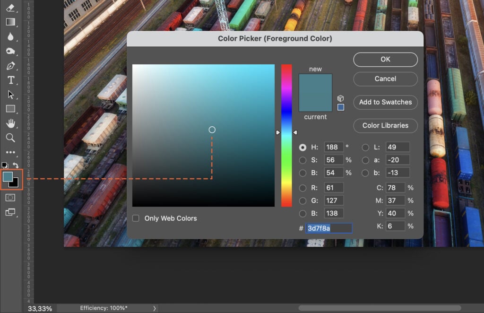
Task: Select the S saturation radio button
Action: click(303, 160)
